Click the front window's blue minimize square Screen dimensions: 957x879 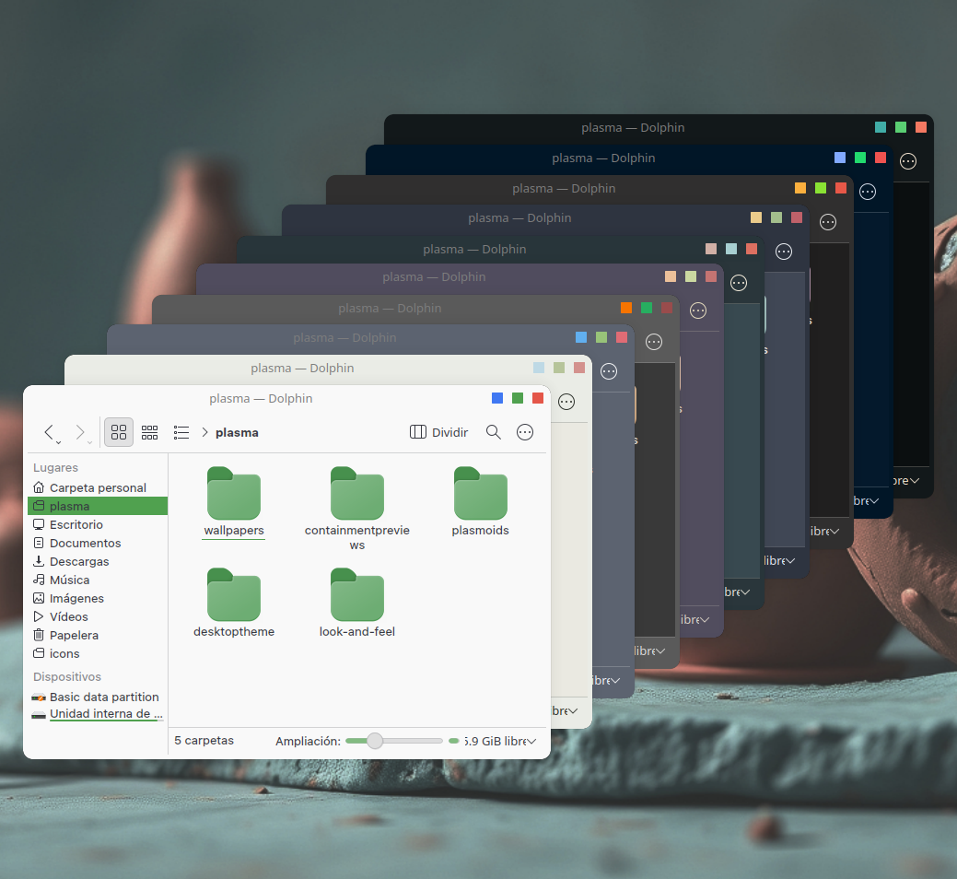pos(497,398)
